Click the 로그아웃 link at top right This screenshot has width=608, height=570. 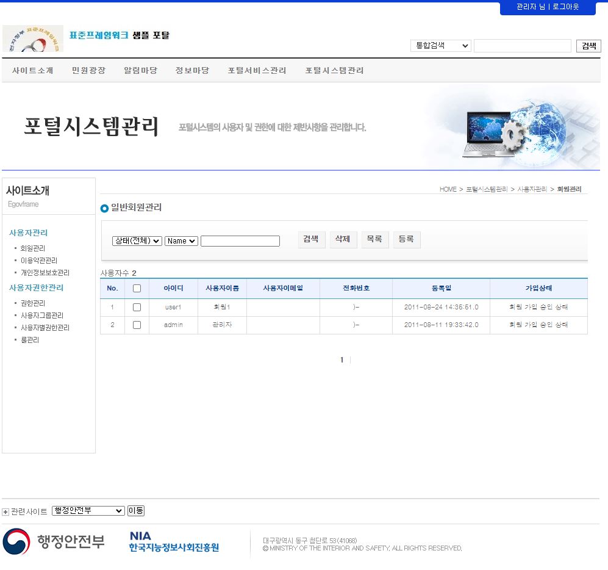pos(565,7)
